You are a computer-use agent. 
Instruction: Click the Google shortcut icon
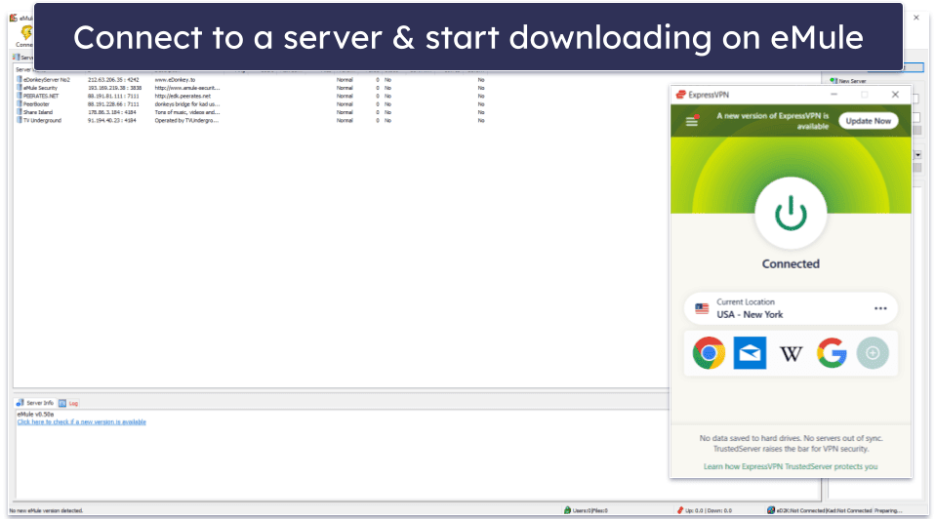pos(832,353)
